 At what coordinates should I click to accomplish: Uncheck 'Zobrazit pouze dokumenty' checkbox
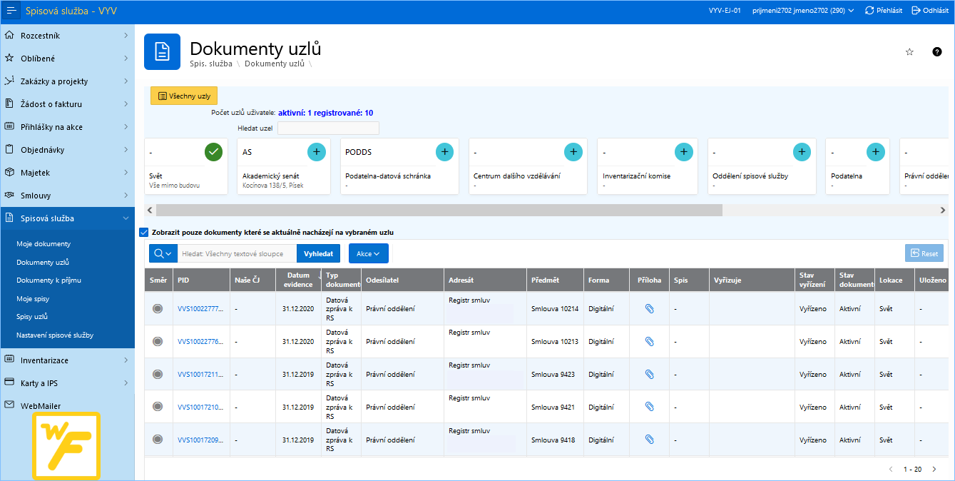pos(144,232)
